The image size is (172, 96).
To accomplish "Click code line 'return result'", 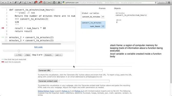I will (23, 31).
